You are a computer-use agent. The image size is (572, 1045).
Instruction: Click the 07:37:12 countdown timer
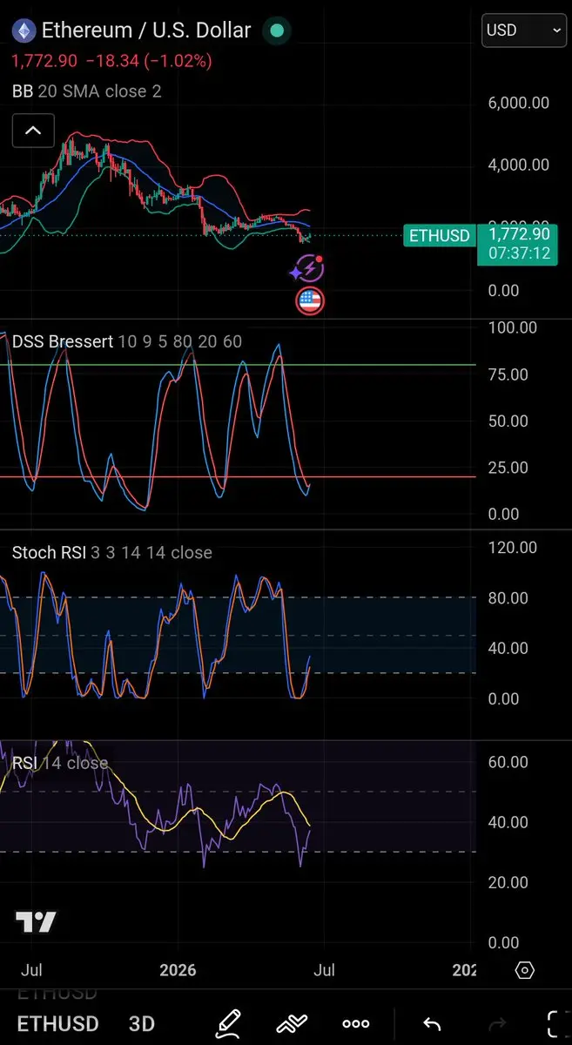[x=519, y=253]
